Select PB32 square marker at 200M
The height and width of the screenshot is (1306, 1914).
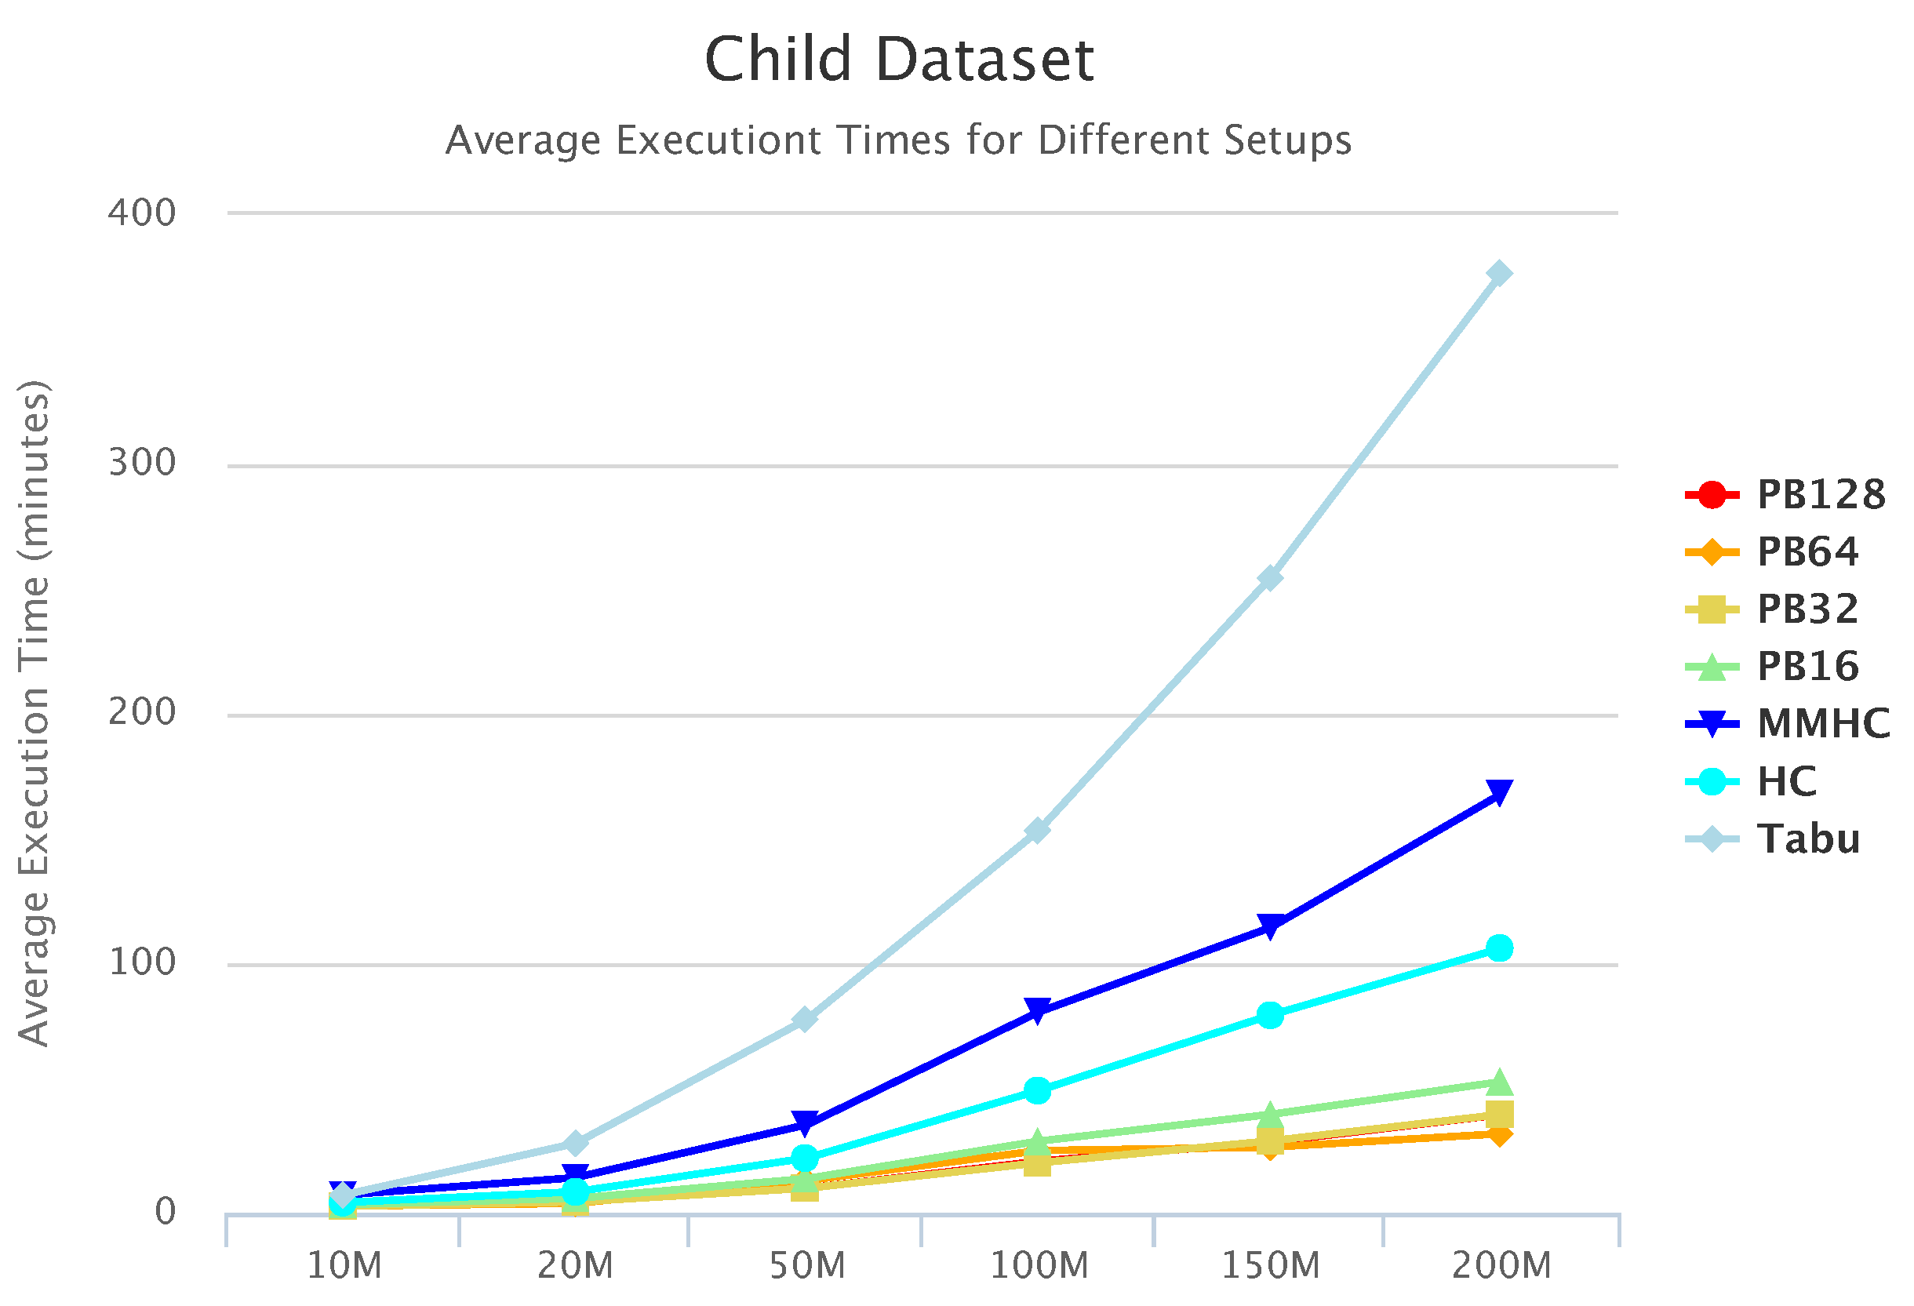[1499, 1115]
